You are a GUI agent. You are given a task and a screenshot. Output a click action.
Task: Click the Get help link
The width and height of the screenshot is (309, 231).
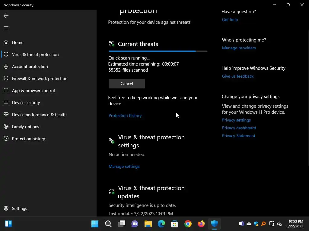tap(230, 20)
